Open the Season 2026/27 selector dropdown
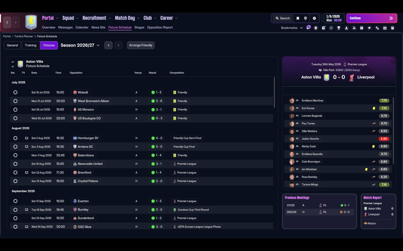This screenshot has width=403, height=251. pos(80,45)
